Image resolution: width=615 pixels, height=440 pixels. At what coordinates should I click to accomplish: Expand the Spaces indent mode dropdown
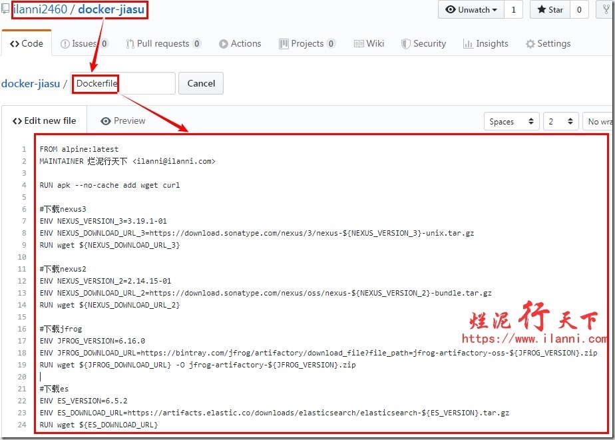pos(511,121)
